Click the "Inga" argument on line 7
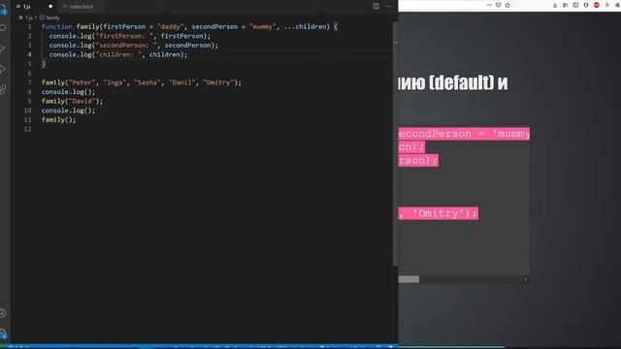The width and height of the screenshot is (621, 349). click(x=115, y=82)
